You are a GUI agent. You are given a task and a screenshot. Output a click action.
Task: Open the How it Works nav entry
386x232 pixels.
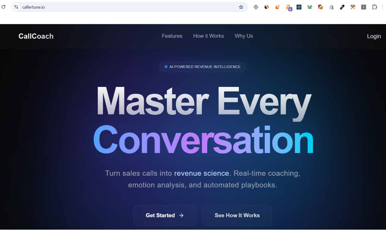[208, 36]
